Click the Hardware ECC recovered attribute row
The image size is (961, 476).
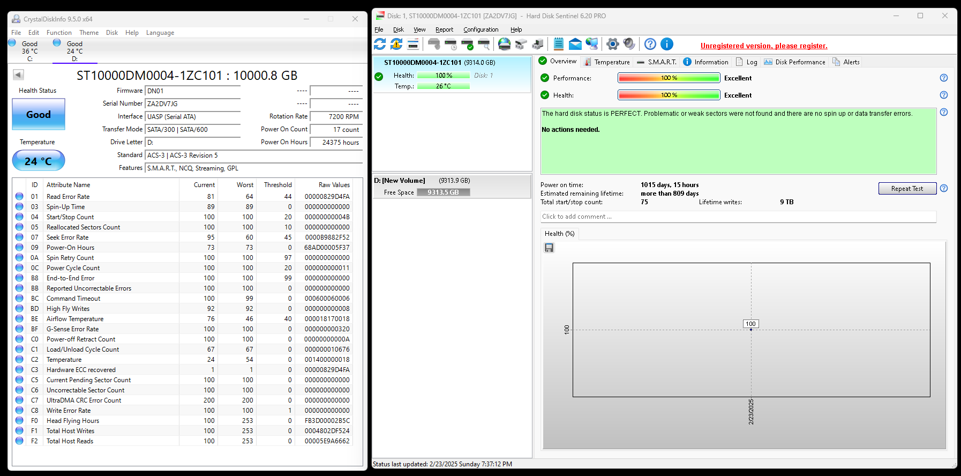click(183, 370)
